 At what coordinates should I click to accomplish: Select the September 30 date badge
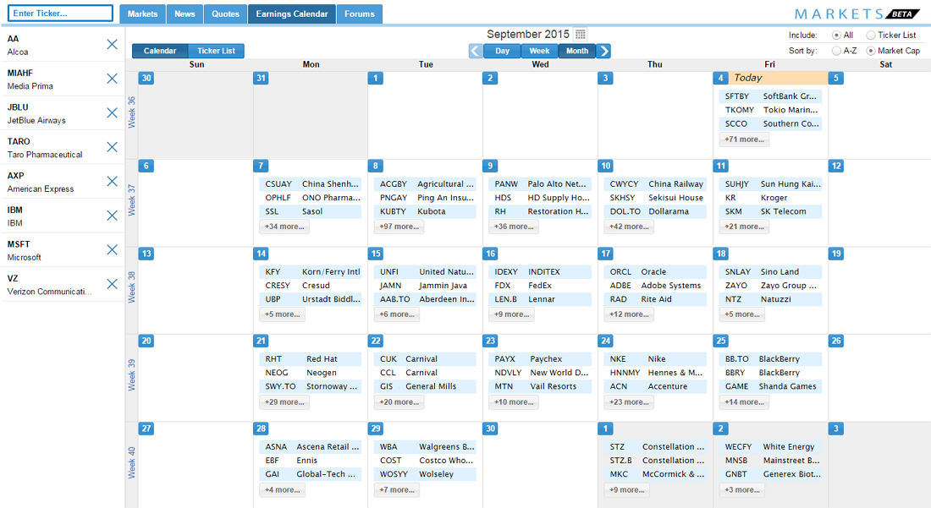pos(490,429)
